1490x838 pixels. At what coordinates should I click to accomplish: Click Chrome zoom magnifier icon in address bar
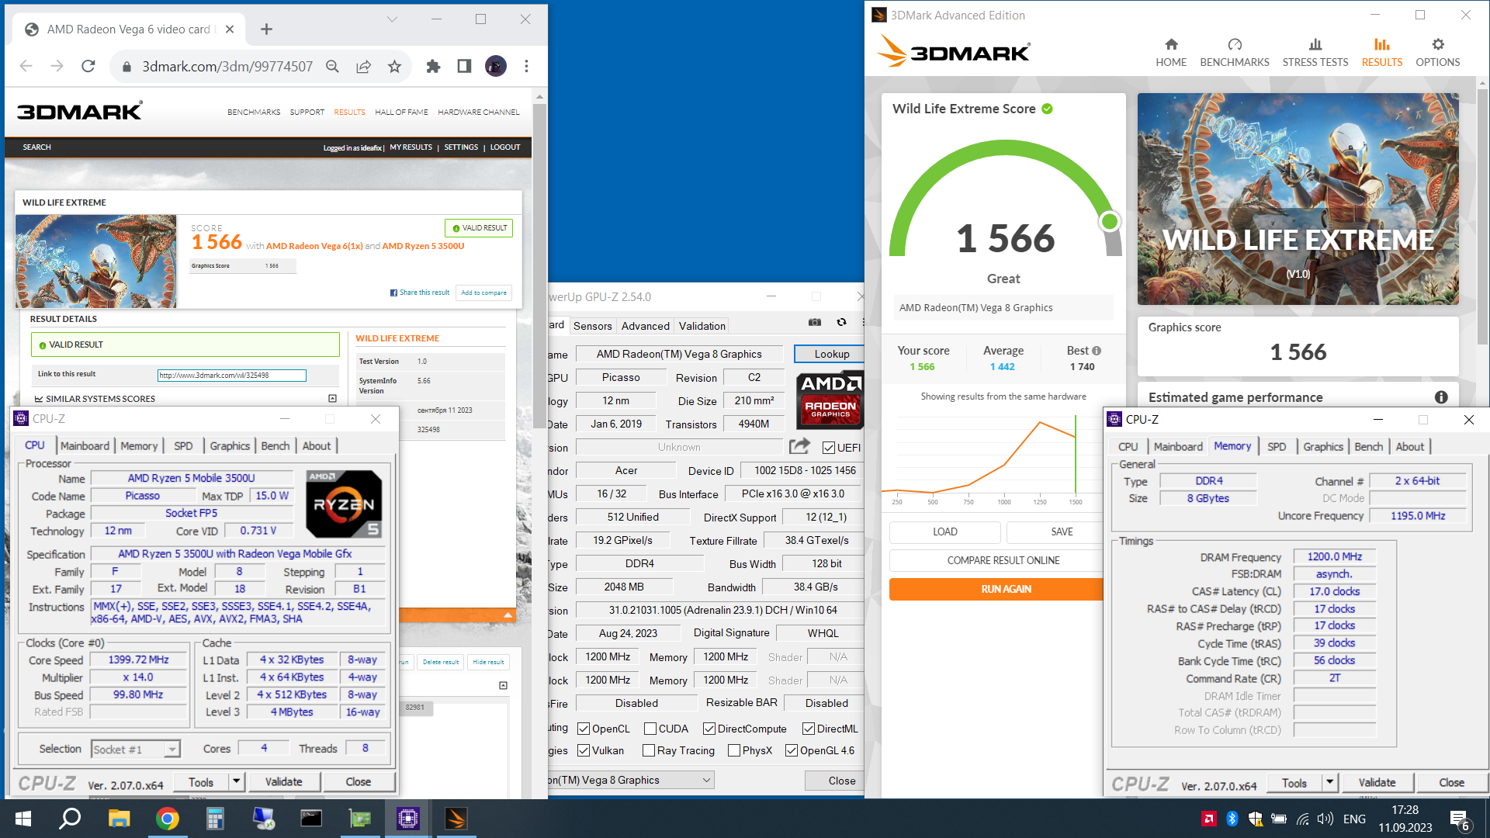click(332, 67)
